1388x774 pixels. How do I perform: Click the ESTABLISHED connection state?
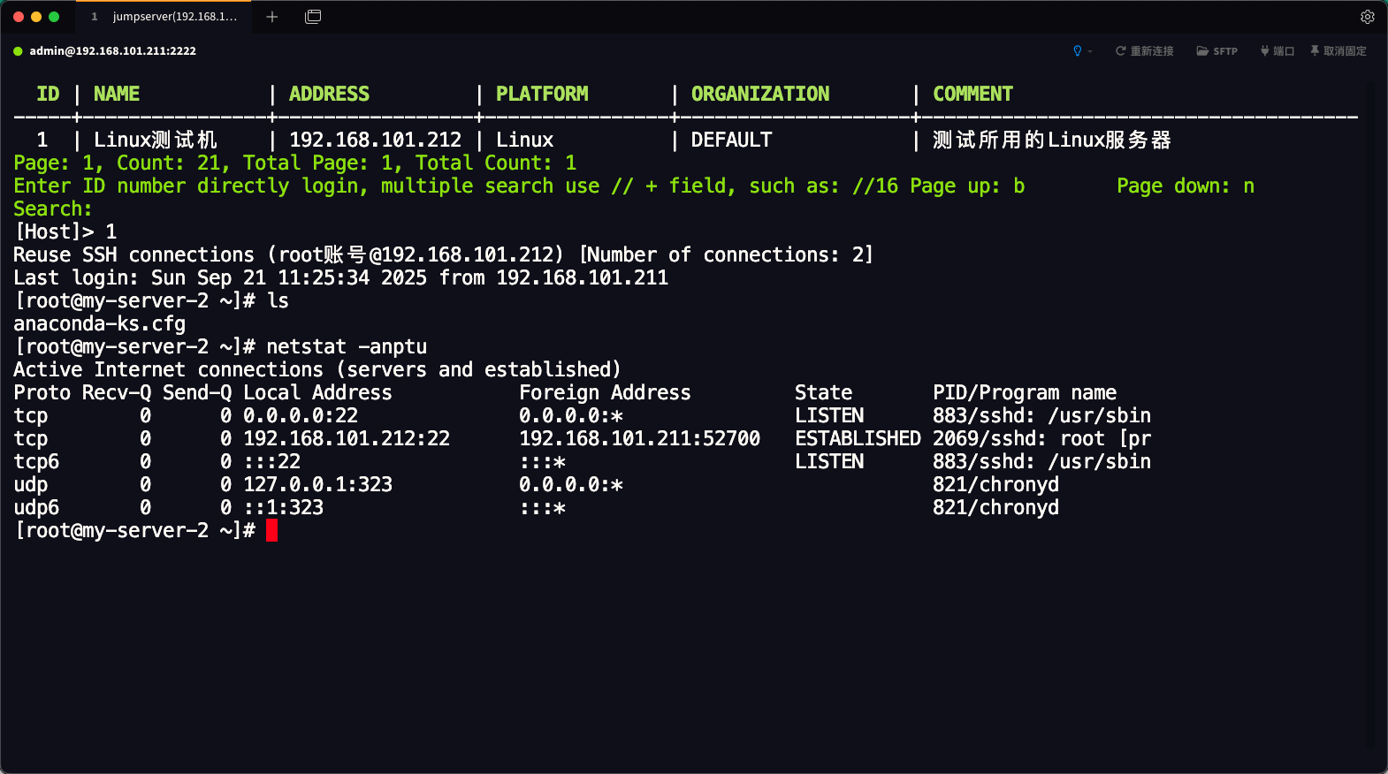pyautogui.click(x=858, y=438)
